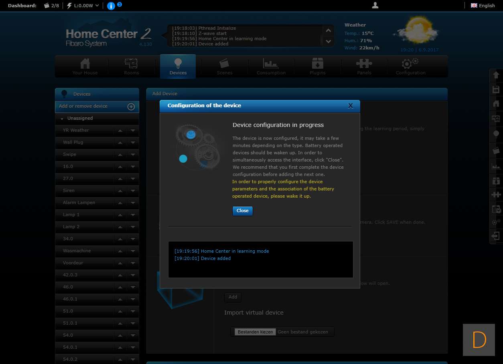Open the Your House tab
503x364 pixels.
click(x=85, y=67)
